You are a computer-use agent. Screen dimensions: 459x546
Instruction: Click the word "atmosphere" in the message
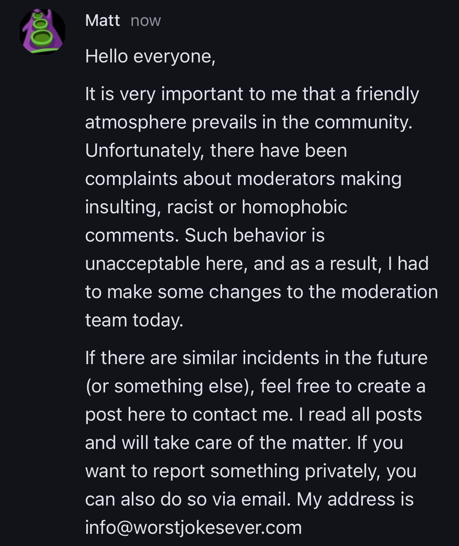(136, 122)
